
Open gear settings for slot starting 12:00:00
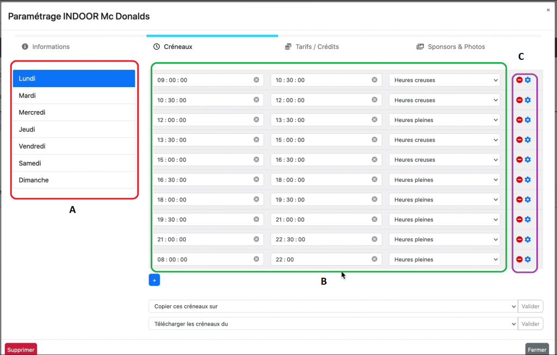click(528, 120)
